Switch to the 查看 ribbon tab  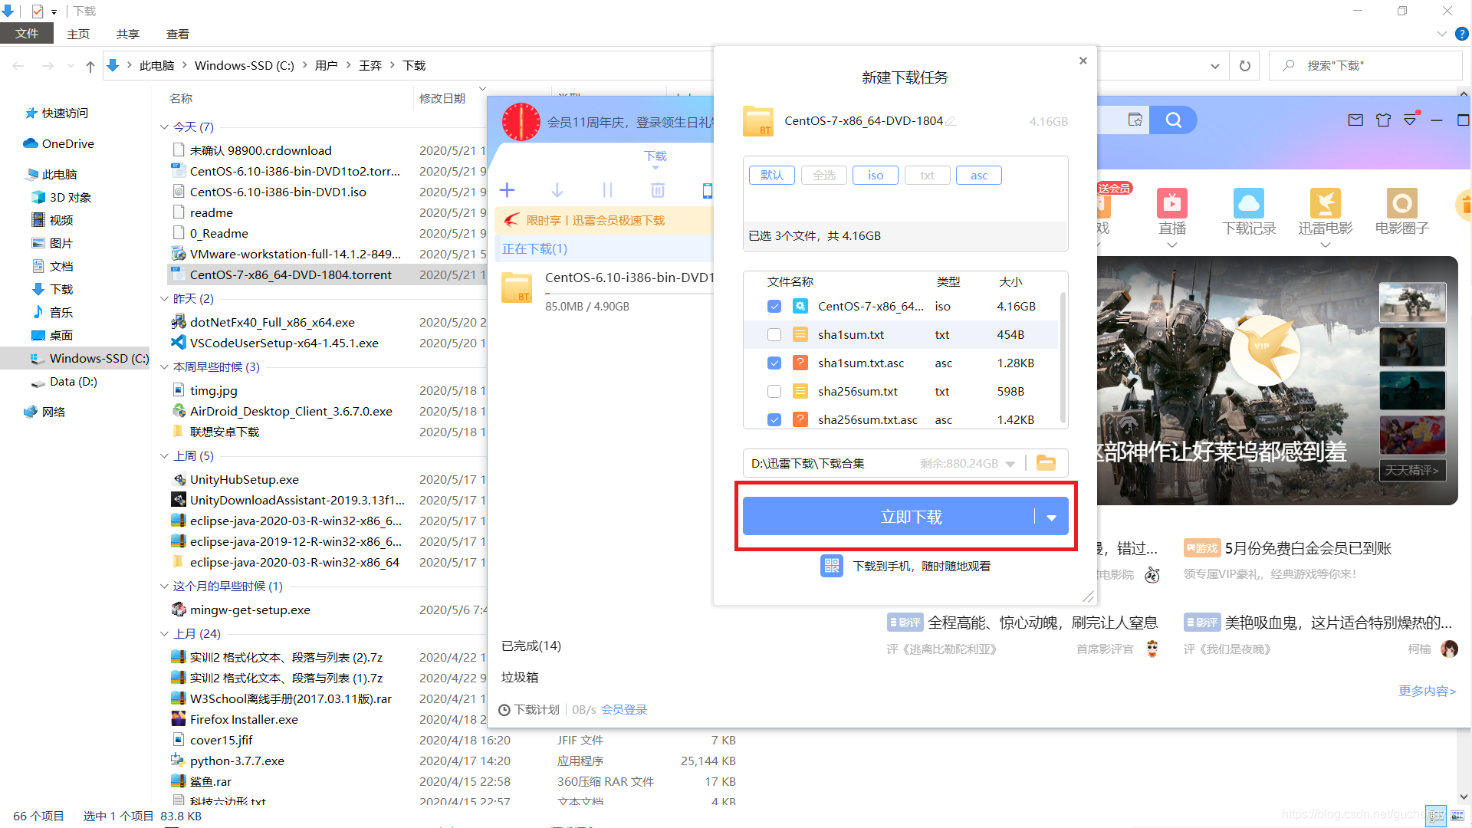point(178,34)
